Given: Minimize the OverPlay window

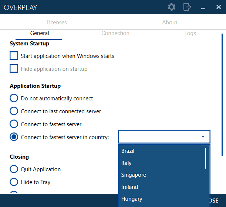Looking at the screenshot, I should (x=203, y=8).
